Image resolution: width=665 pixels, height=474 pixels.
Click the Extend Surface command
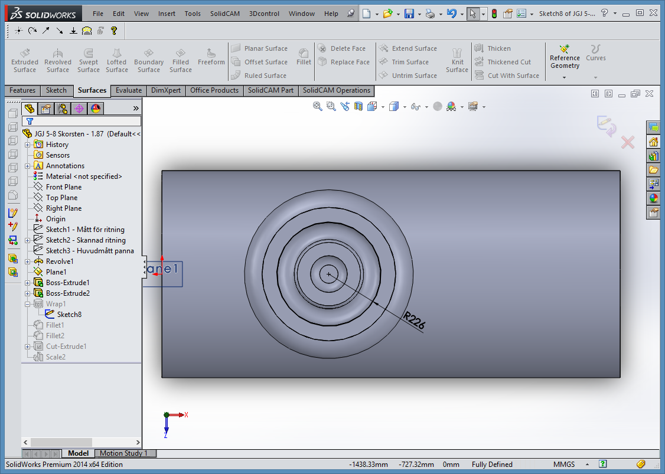click(x=408, y=48)
